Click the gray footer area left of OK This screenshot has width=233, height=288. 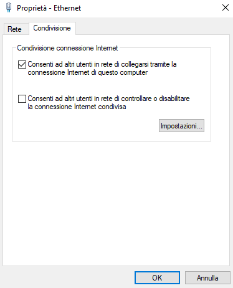pyautogui.click(x=67, y=277)
